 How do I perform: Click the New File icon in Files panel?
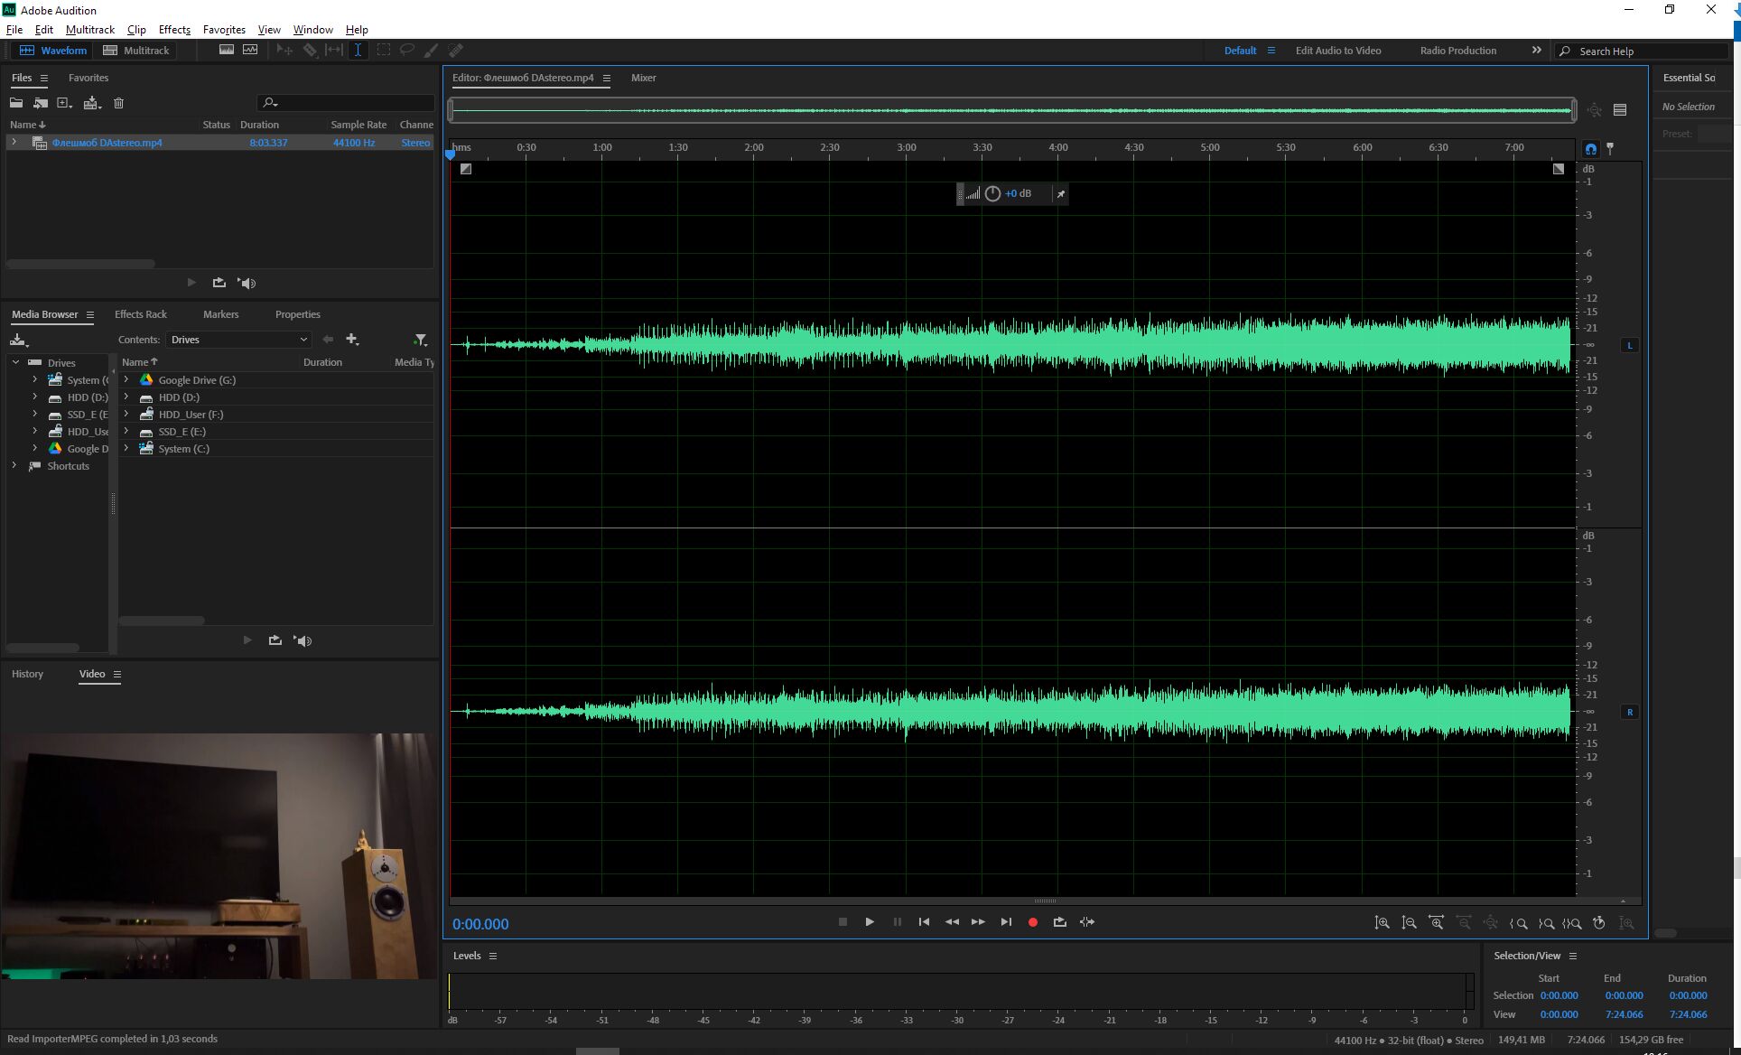[65, 103]
